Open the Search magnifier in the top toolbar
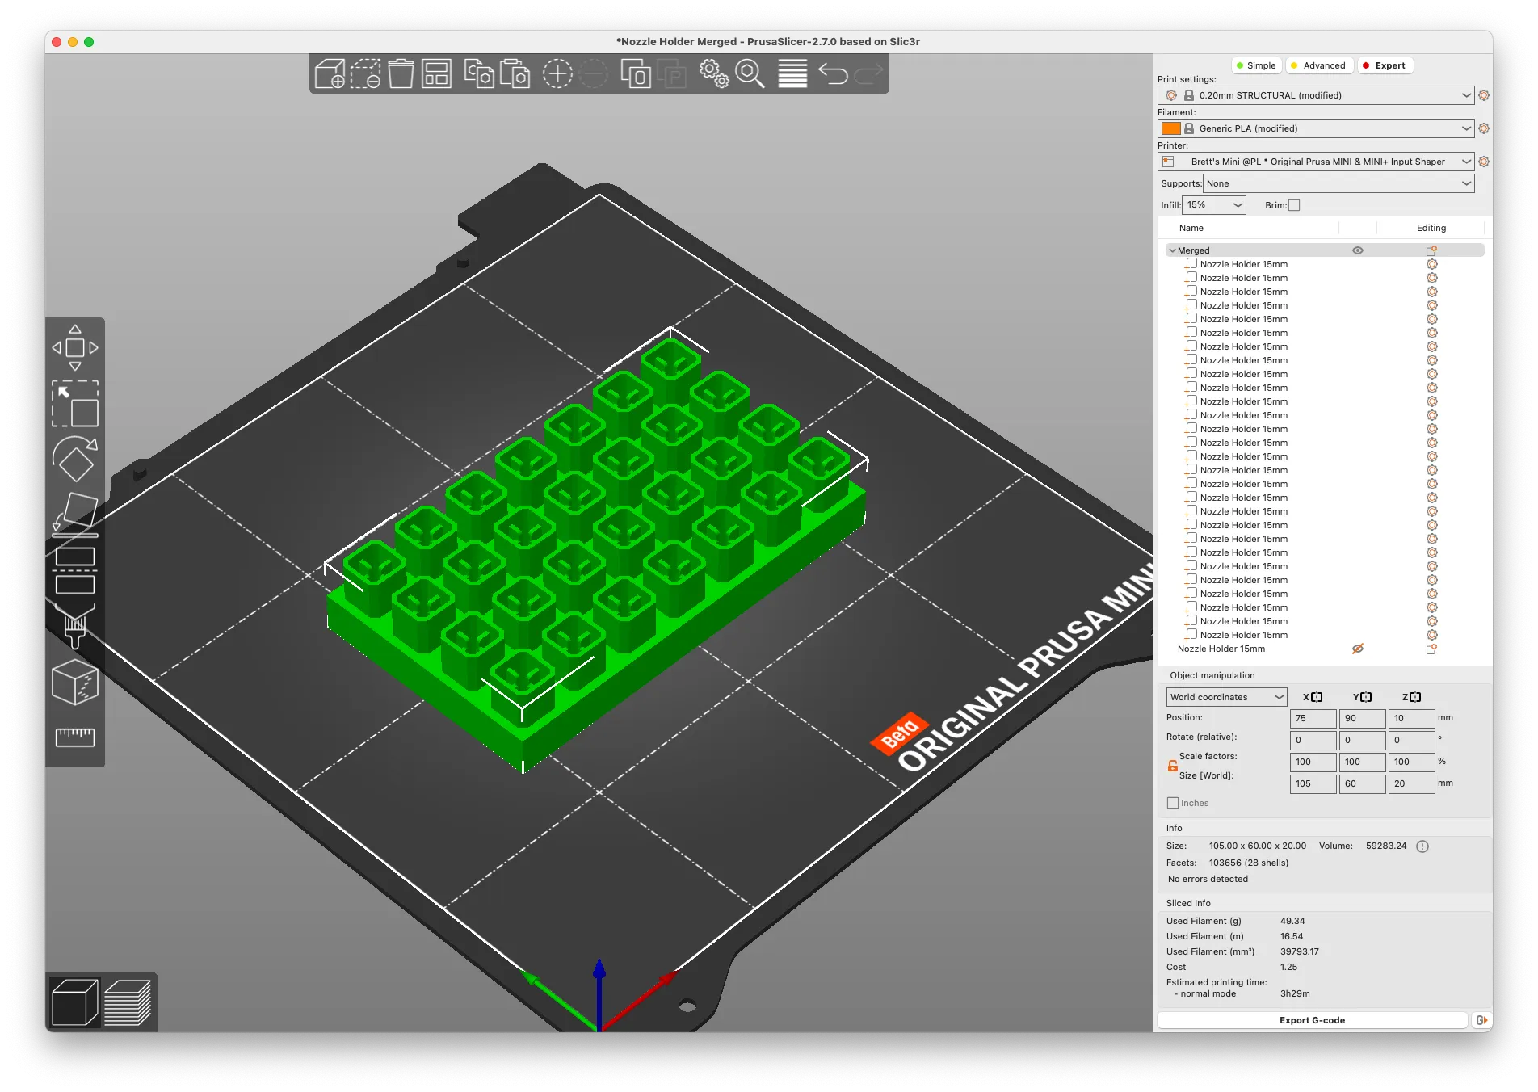 click(x=747, y=74)
